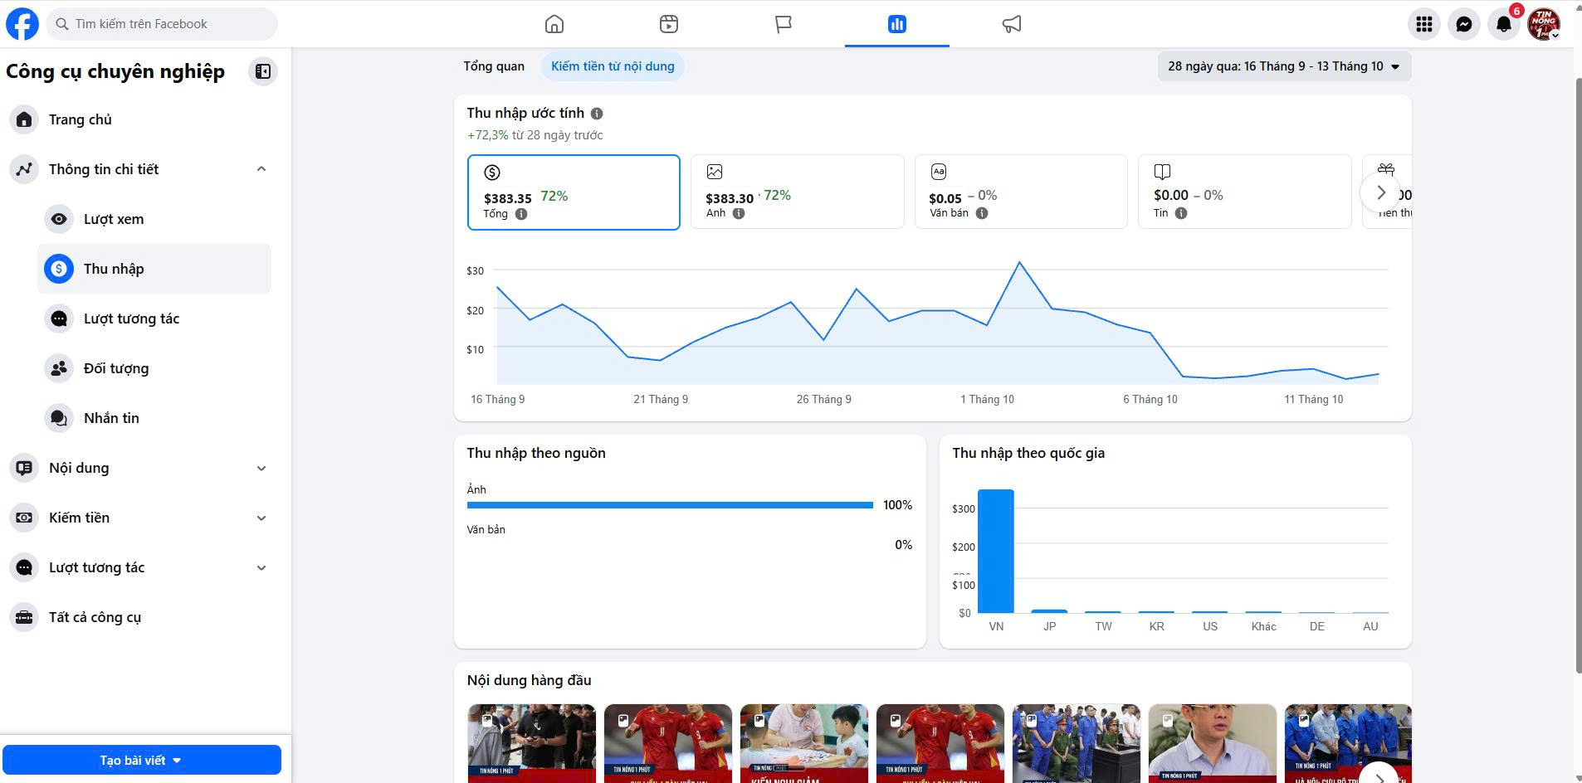
Task: Open the first top content thumbnail
Action: (x=531, y=743)
